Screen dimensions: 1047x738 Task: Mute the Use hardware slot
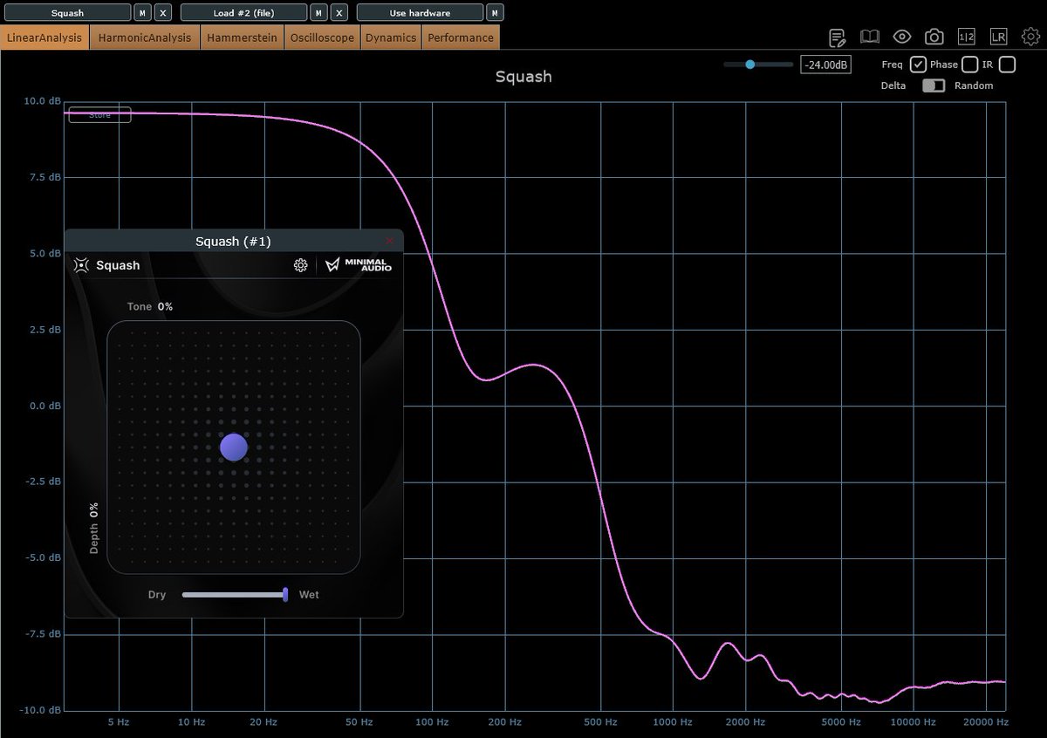496,13
